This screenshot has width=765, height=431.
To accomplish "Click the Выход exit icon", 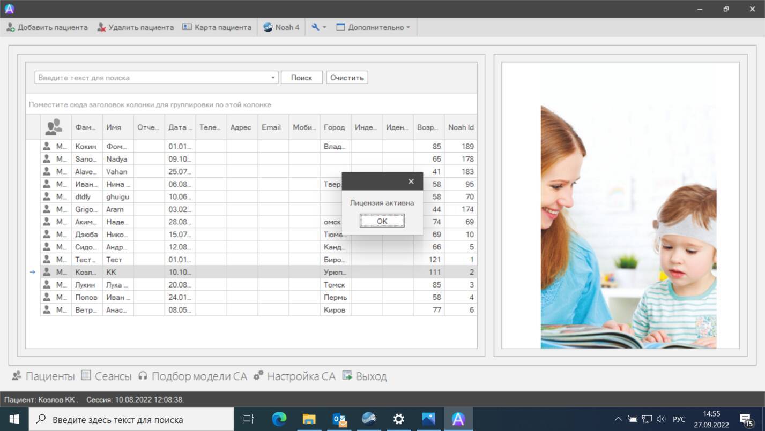I will click(x=347, y=376).
